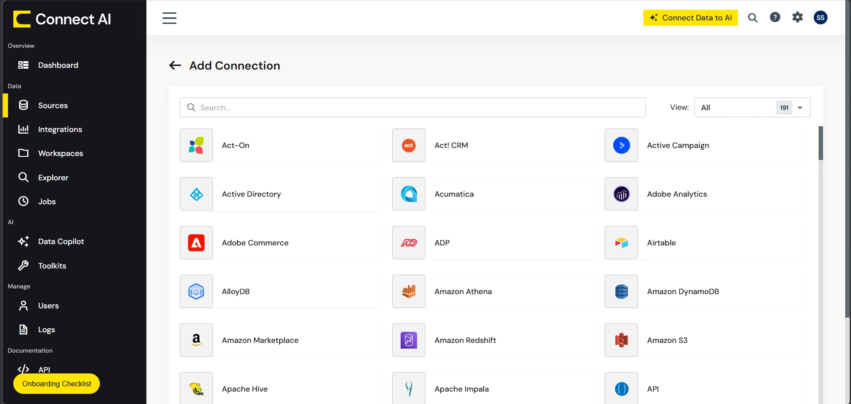Click the Amazon DynamoDB connector icon
Viewport: 851px width, 404px height.
(621, 291)
